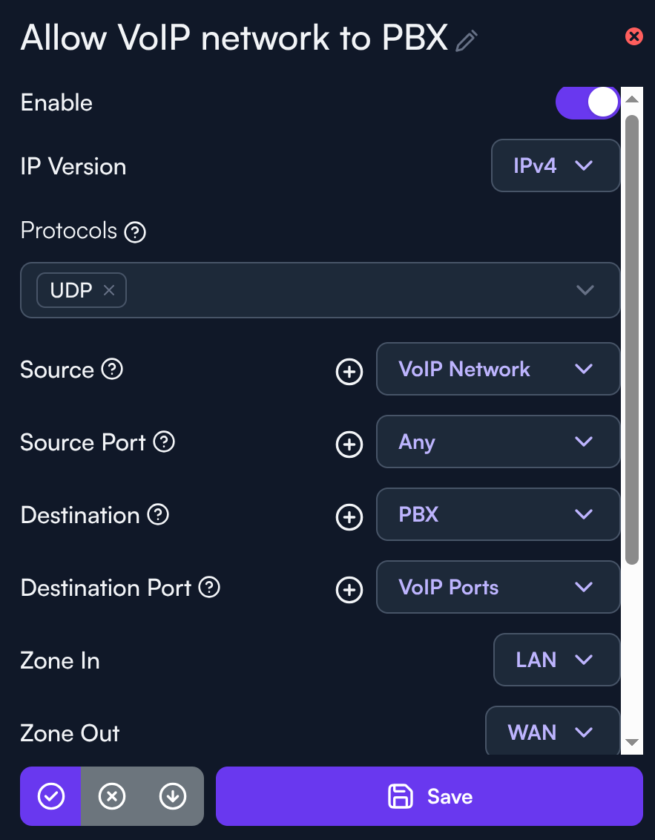Open the Destination Port help icon
This screenshot has width=655, height=840.
click(x=210, y=588)
